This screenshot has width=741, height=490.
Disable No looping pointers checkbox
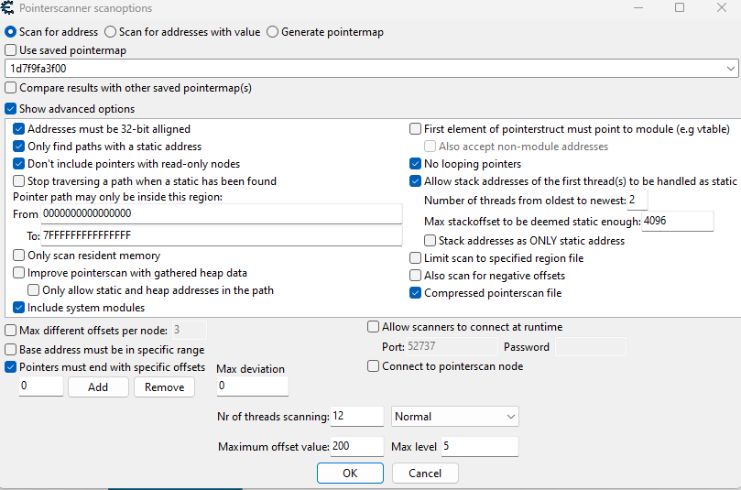(416, 164)
